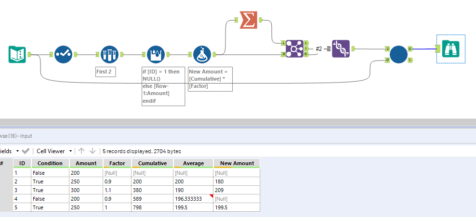Click the Condition column header
Viewport: 476px width, 217px height.
pyautogui.click(x=50, y=163)
